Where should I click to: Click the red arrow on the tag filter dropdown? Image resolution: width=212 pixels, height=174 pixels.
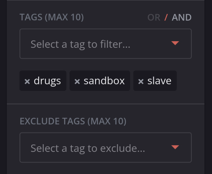175,43
